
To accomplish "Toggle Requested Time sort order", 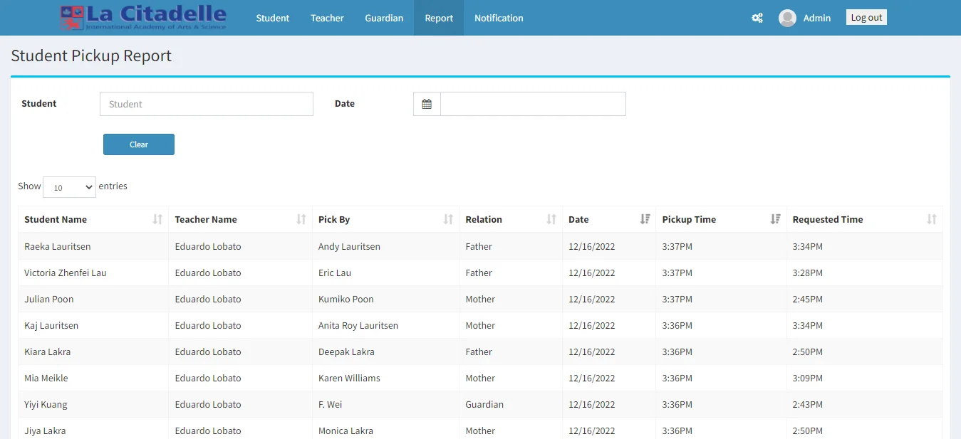I will click(931, 219).
